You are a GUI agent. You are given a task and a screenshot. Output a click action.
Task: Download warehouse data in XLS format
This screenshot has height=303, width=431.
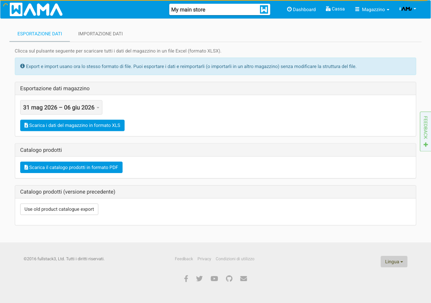[72, 125]
